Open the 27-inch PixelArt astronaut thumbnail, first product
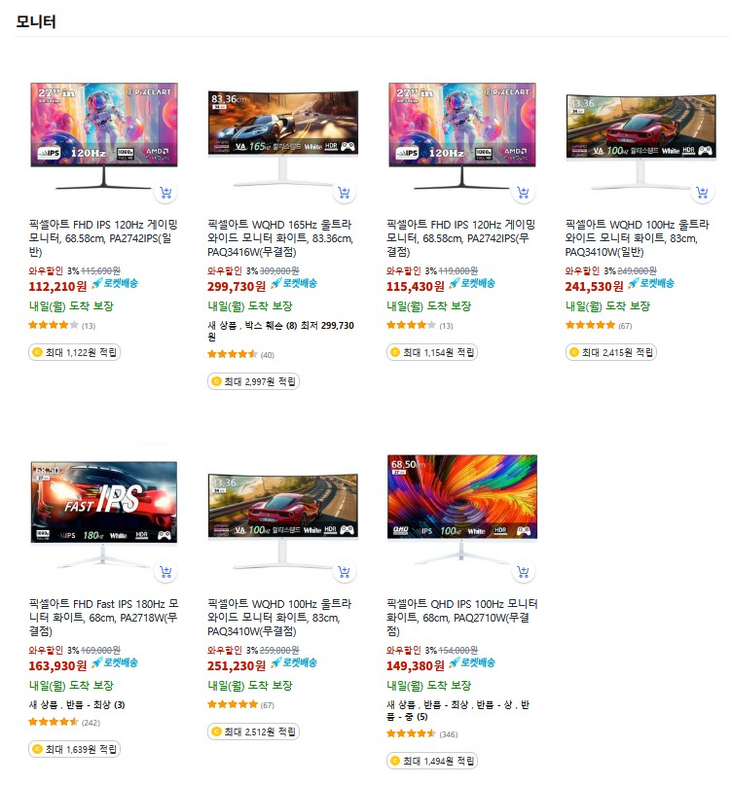This screenshot has width=731, height=785. (104, 135)
